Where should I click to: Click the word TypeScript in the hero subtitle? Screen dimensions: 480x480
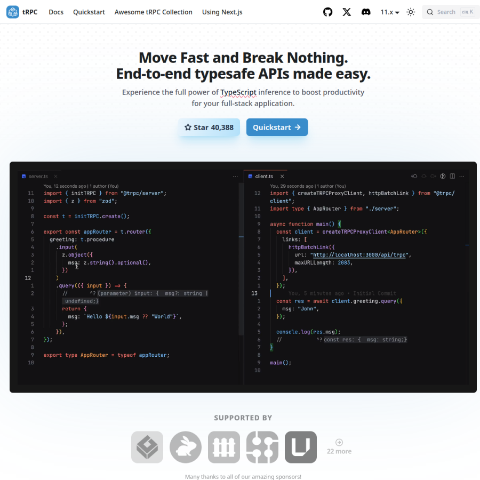point(238,92)
